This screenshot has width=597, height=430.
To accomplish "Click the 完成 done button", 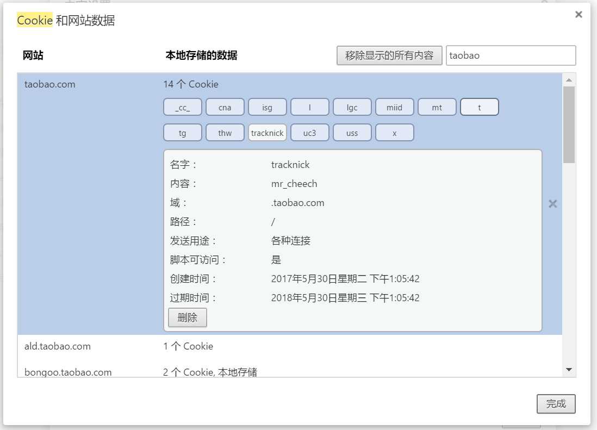I will pyautogui.click(x=556, y=404).
